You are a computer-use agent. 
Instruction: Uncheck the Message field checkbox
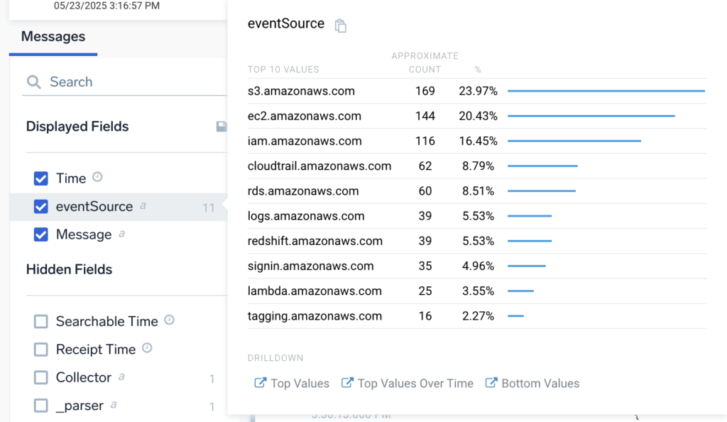(40, 234)
